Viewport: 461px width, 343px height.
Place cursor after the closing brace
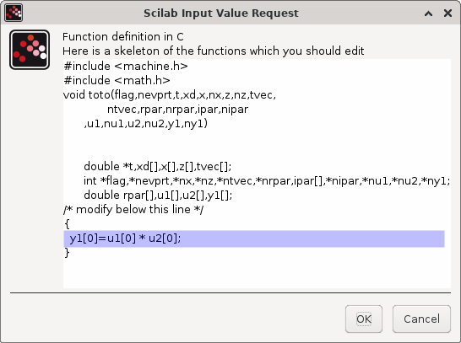click(71, 253)
